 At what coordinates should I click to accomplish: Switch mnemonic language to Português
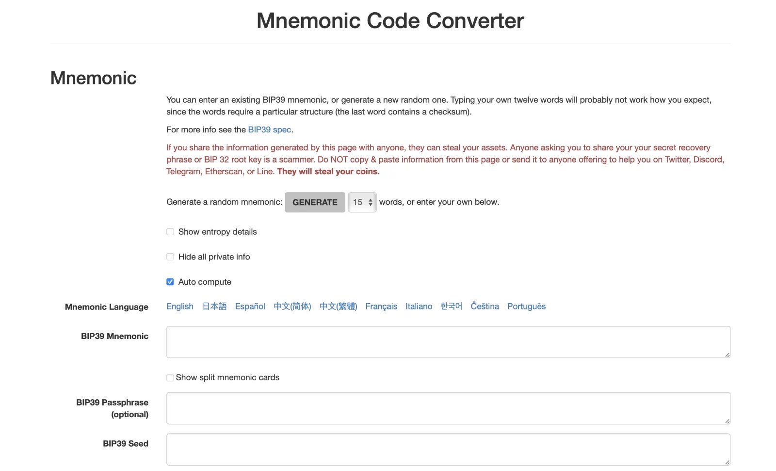point(526,306)
